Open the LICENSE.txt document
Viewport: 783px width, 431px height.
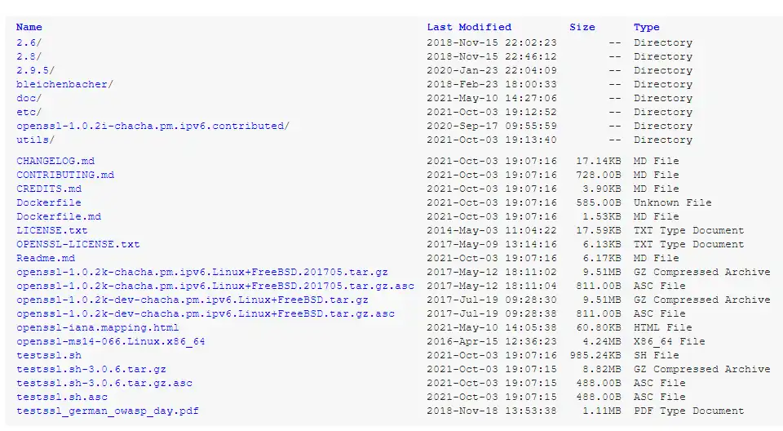click(52, 230)
